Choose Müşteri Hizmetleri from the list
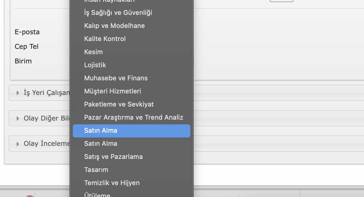The image size is (364, 197). point(112,91)
